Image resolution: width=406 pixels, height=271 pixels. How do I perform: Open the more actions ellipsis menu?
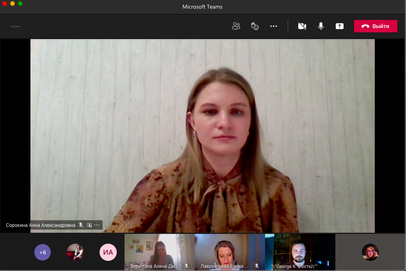coord(273,26)
